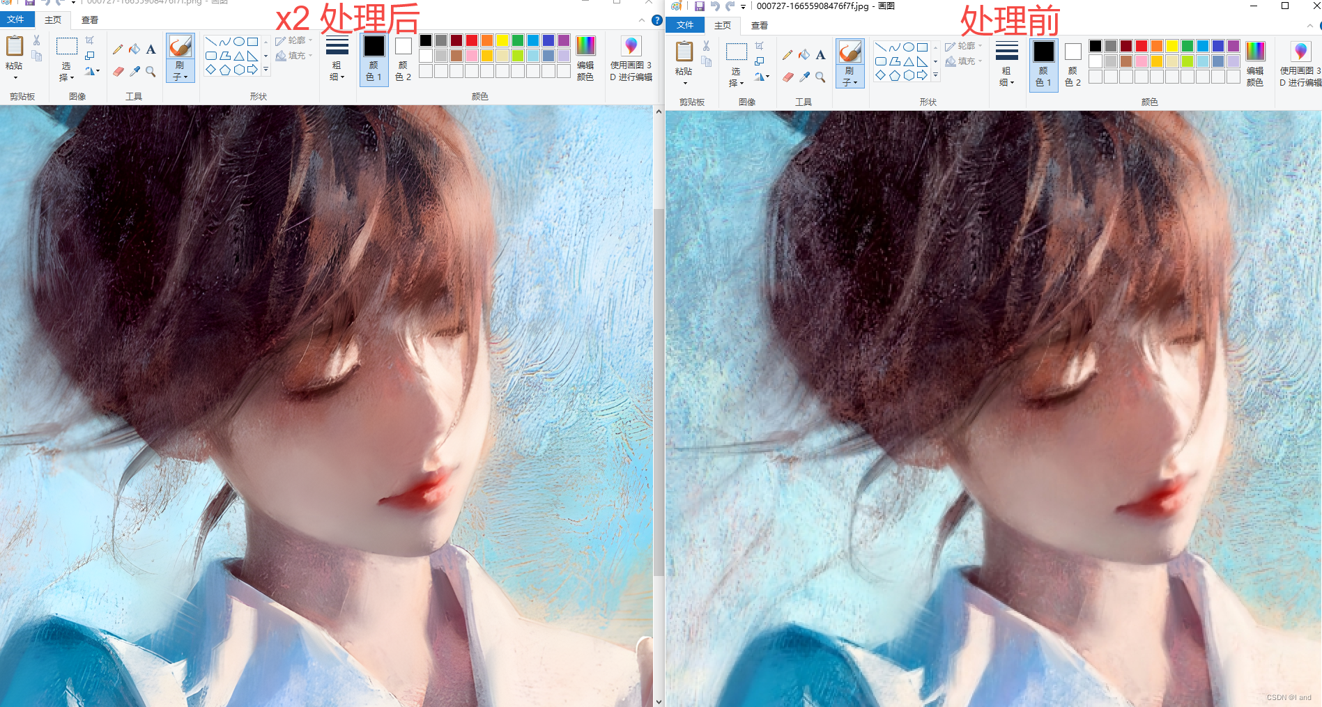
Task: Click vertical scrollbar down arrow in left window
Action: pos(659,701)
